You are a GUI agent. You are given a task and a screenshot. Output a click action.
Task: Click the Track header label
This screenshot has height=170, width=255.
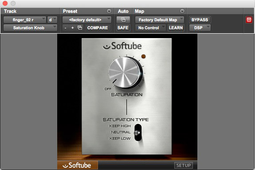(10, 11)
